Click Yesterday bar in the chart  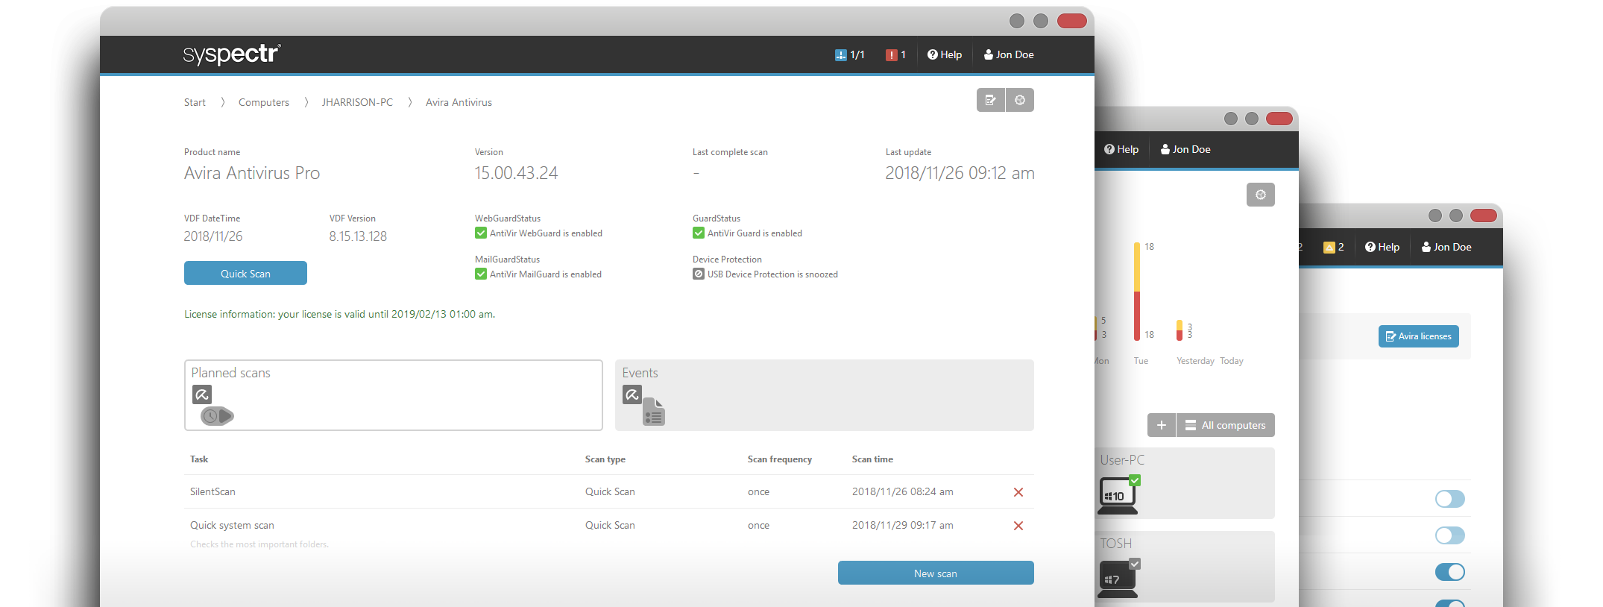(x=1180, y=330)
